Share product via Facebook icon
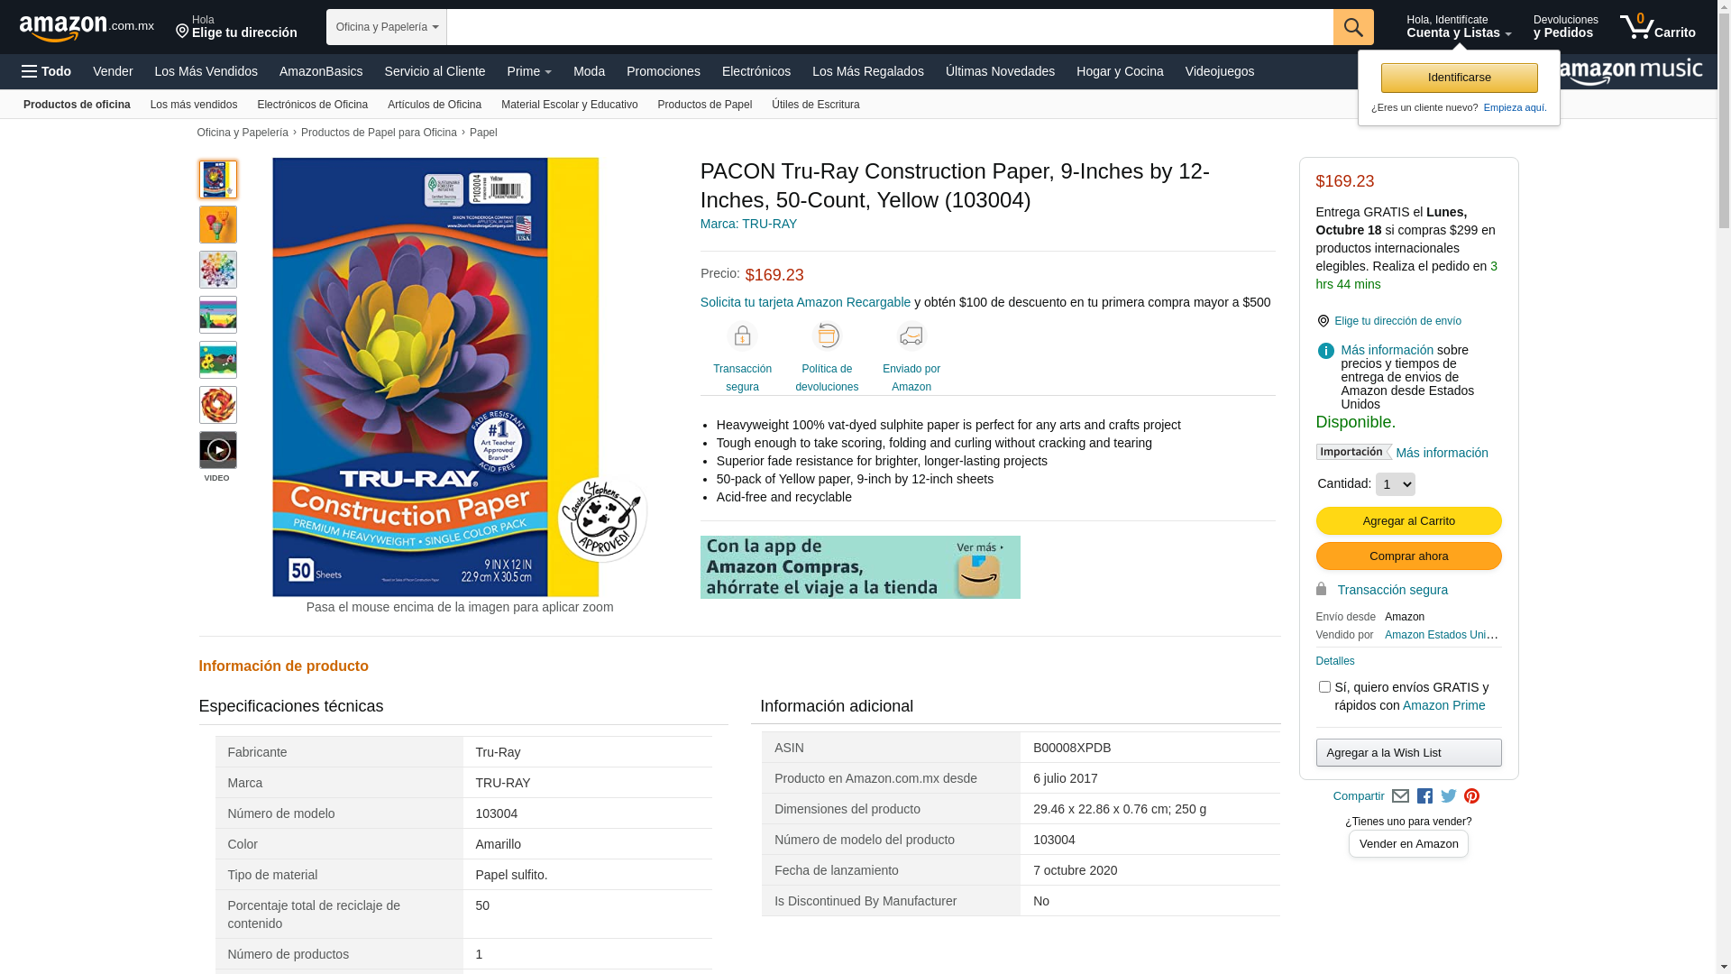1731x974 pixels. 1424,796
